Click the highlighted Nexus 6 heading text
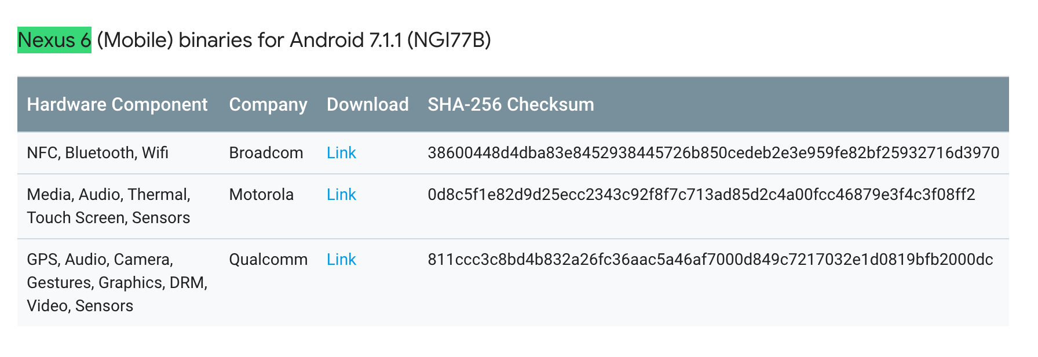1038x357 pixels. 54,40
